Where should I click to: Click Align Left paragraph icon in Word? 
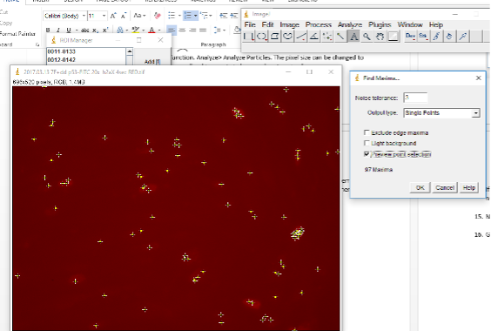(172, 30)
